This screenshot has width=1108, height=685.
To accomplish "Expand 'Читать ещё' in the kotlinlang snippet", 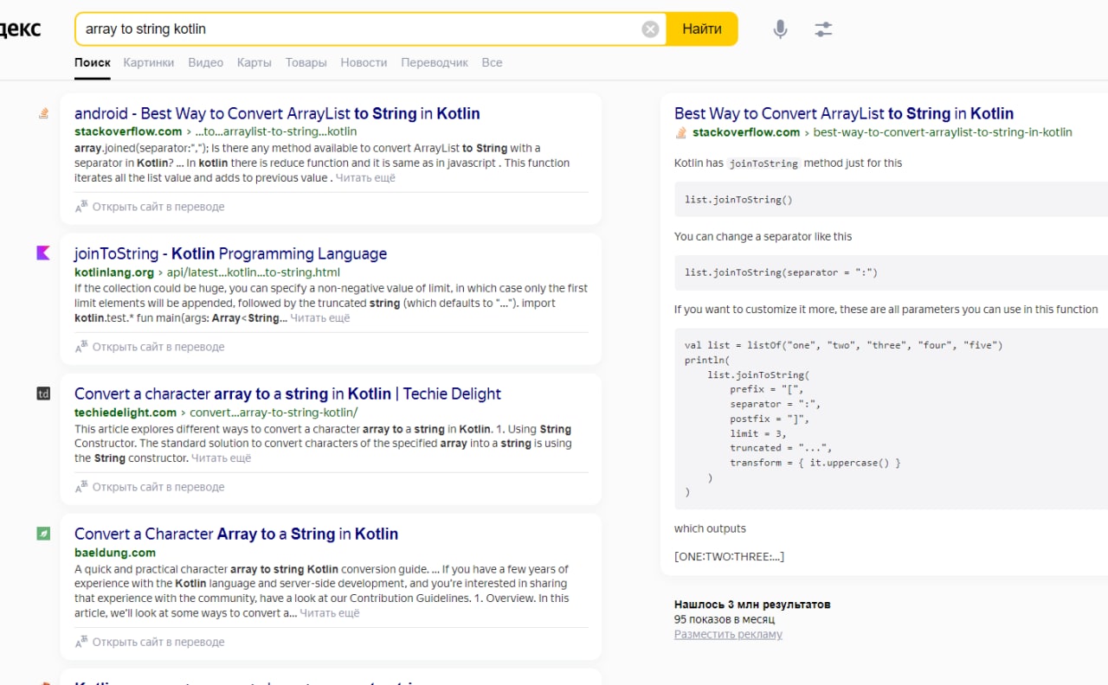I will tap(320, 317).
